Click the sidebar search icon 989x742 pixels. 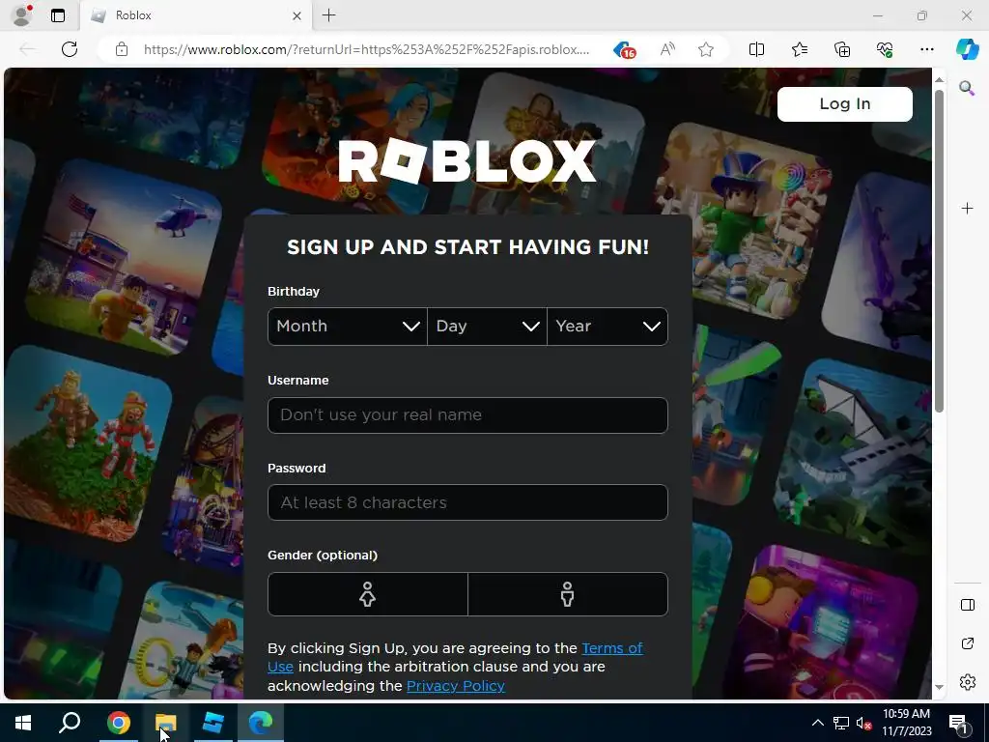click(967, 88)
